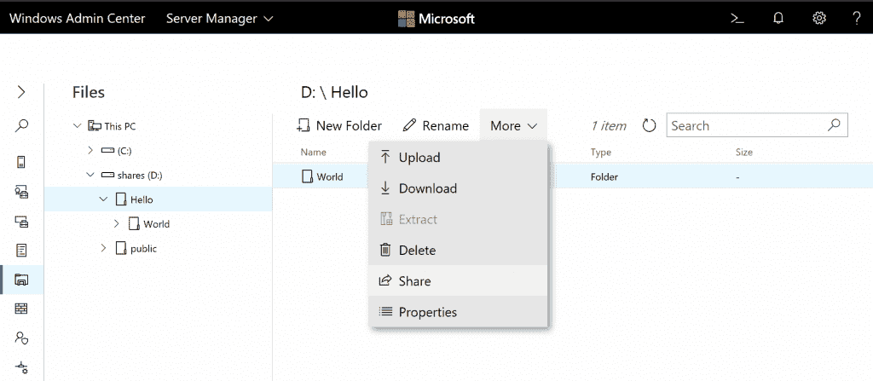This screenshot has width=873, height=381.
Task: Open the Events list icon in sidebar
Action: coord(21,250)
